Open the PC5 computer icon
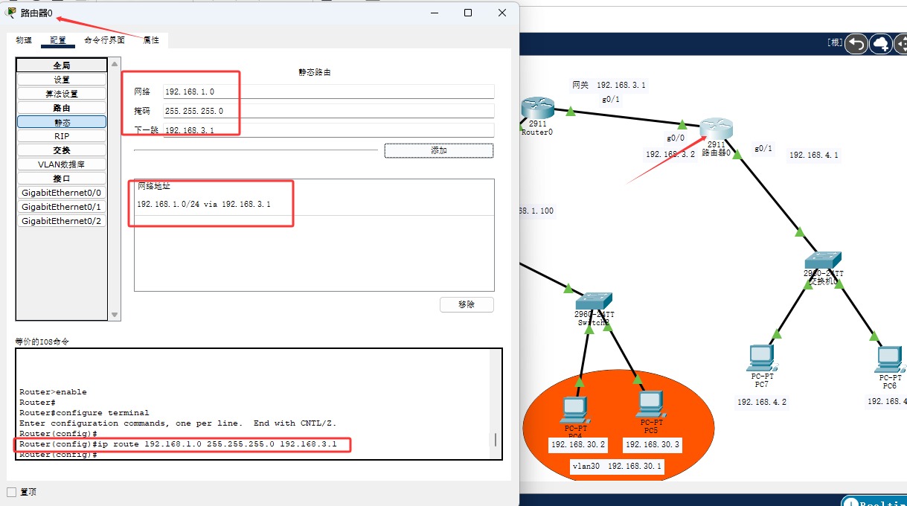 pyautogui.click(x=650, y=404)
